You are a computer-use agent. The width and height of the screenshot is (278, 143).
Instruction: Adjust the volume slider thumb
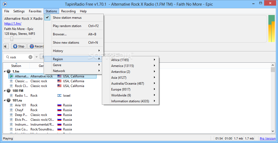click(x=12, y=39)
